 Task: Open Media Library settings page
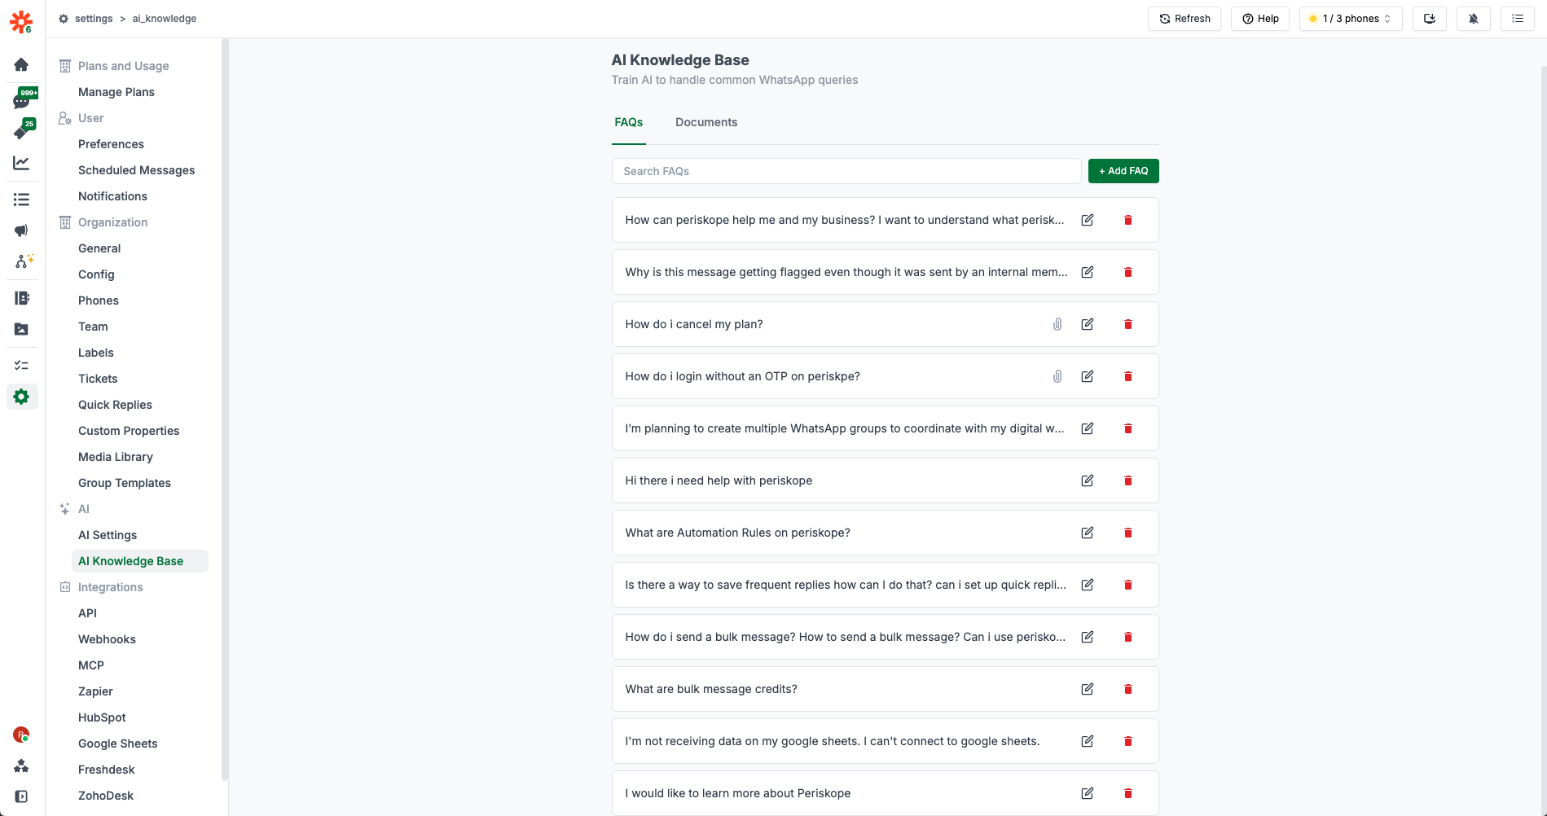(x=116, y=457)
